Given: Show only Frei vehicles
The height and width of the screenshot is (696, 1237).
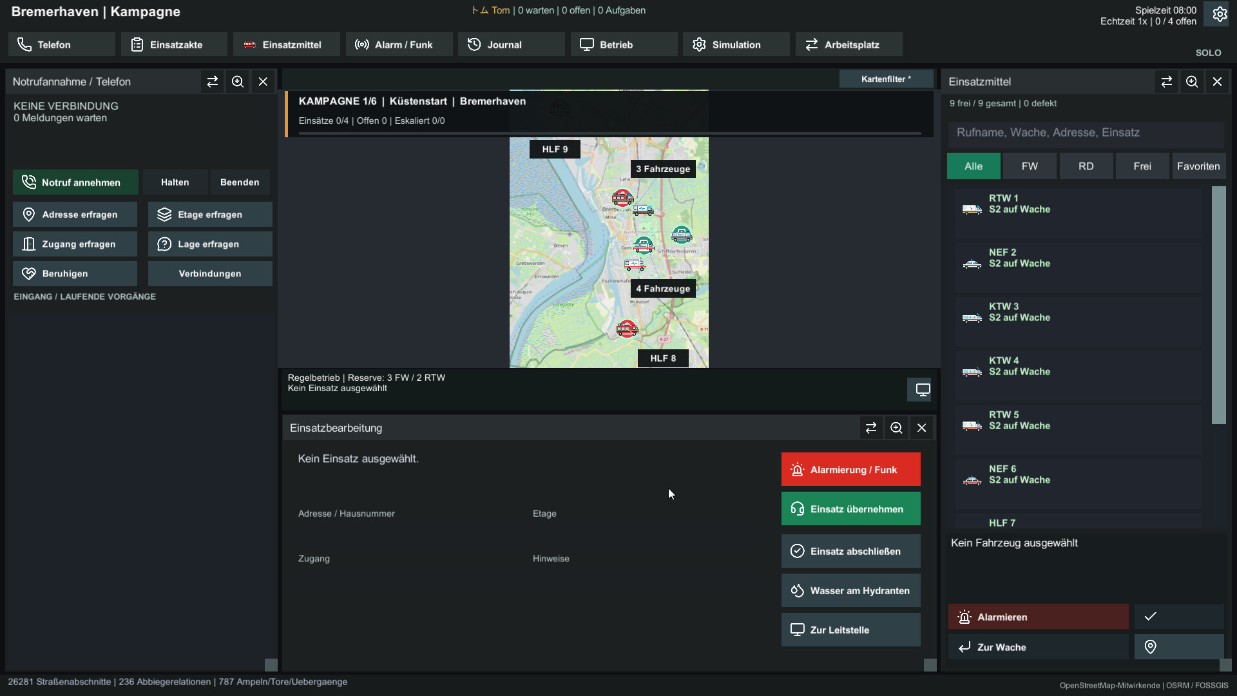Looking at the screenshot, I should [x=1142, y=166].
